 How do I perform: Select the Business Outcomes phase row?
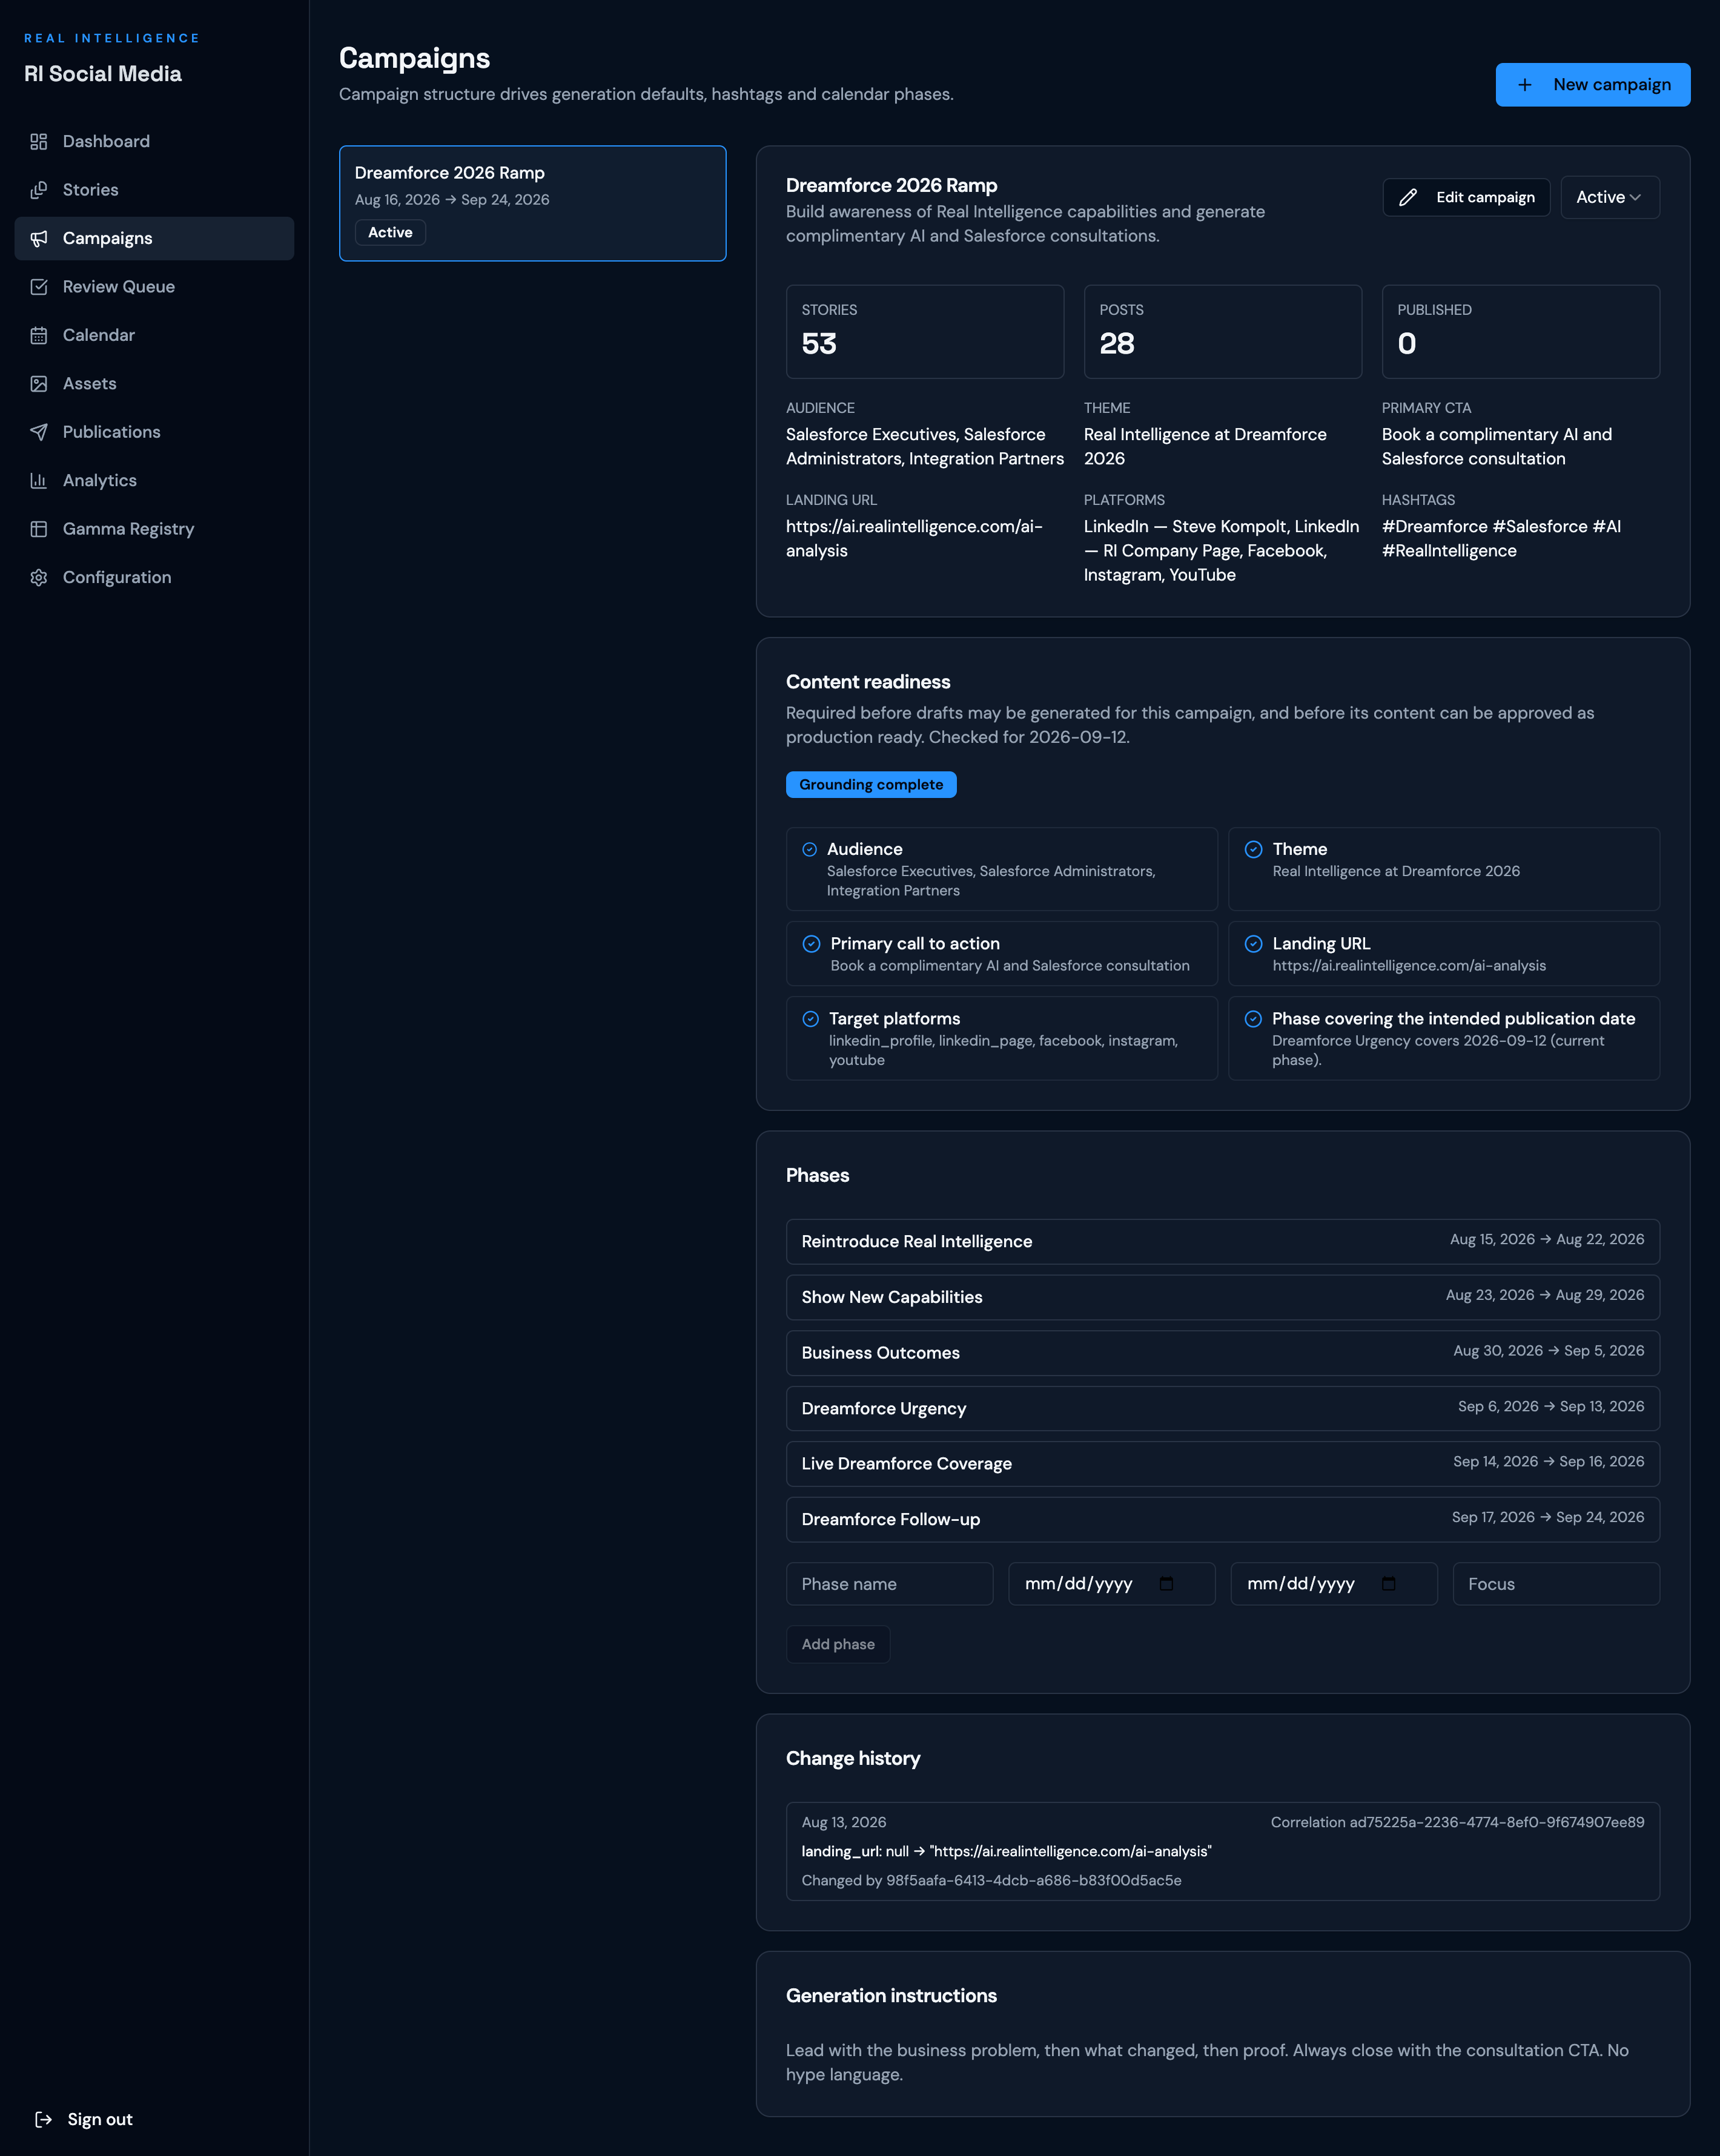coord(1223,1353)
